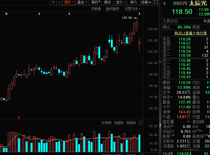This screenshot has width=210, height=155.
Task: Select the 画线 drawing tool
Action: [107, 2]
